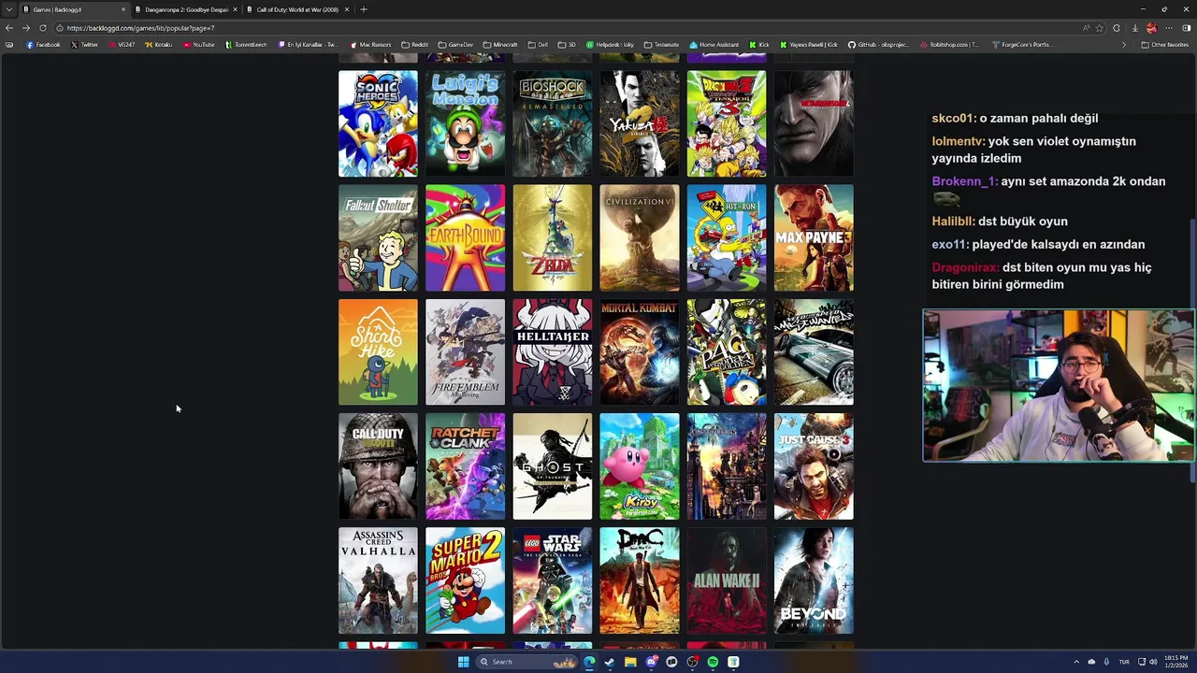This screenshot has height=673, width=1197.
Task: Open the Yakuza game cover
Action: click(x=640, y=123)
